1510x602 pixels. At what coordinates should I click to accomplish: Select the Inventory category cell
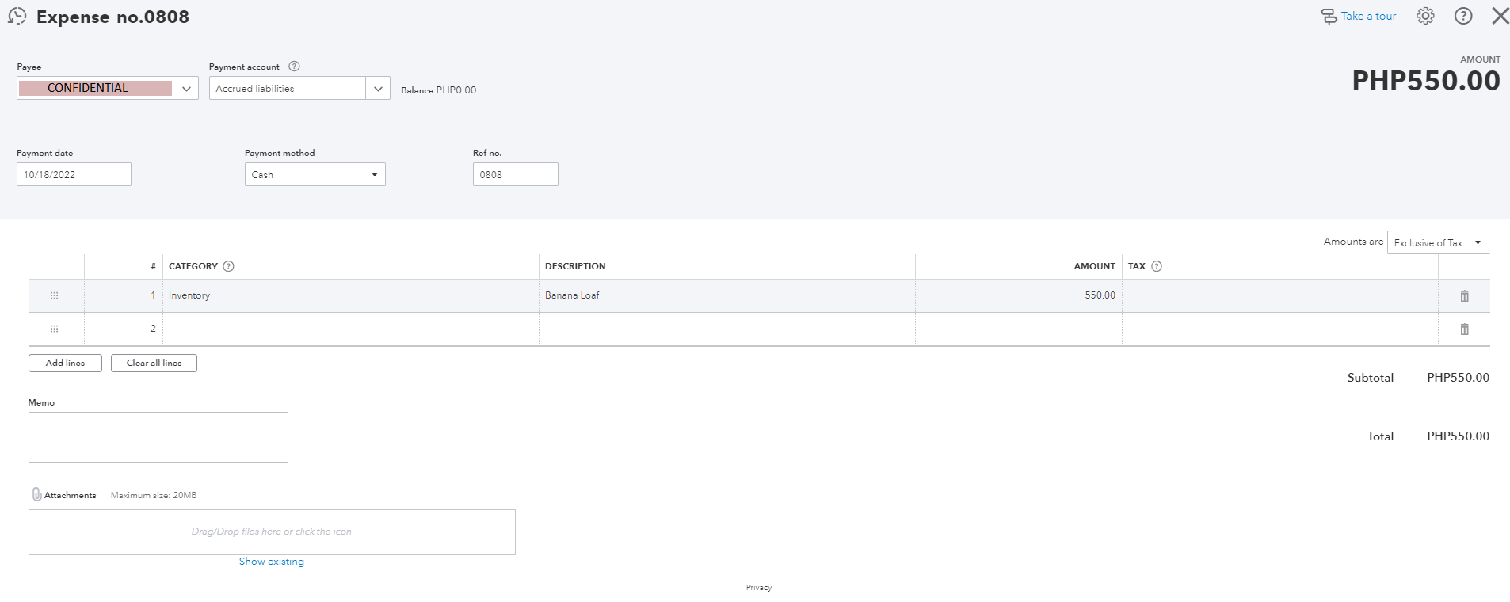[x=351, y=295]
